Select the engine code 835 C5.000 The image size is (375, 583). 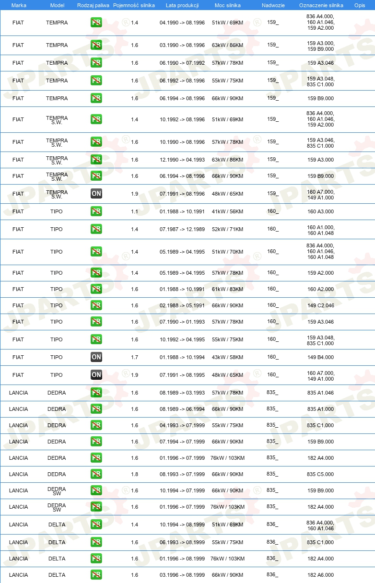click(321, 474)
